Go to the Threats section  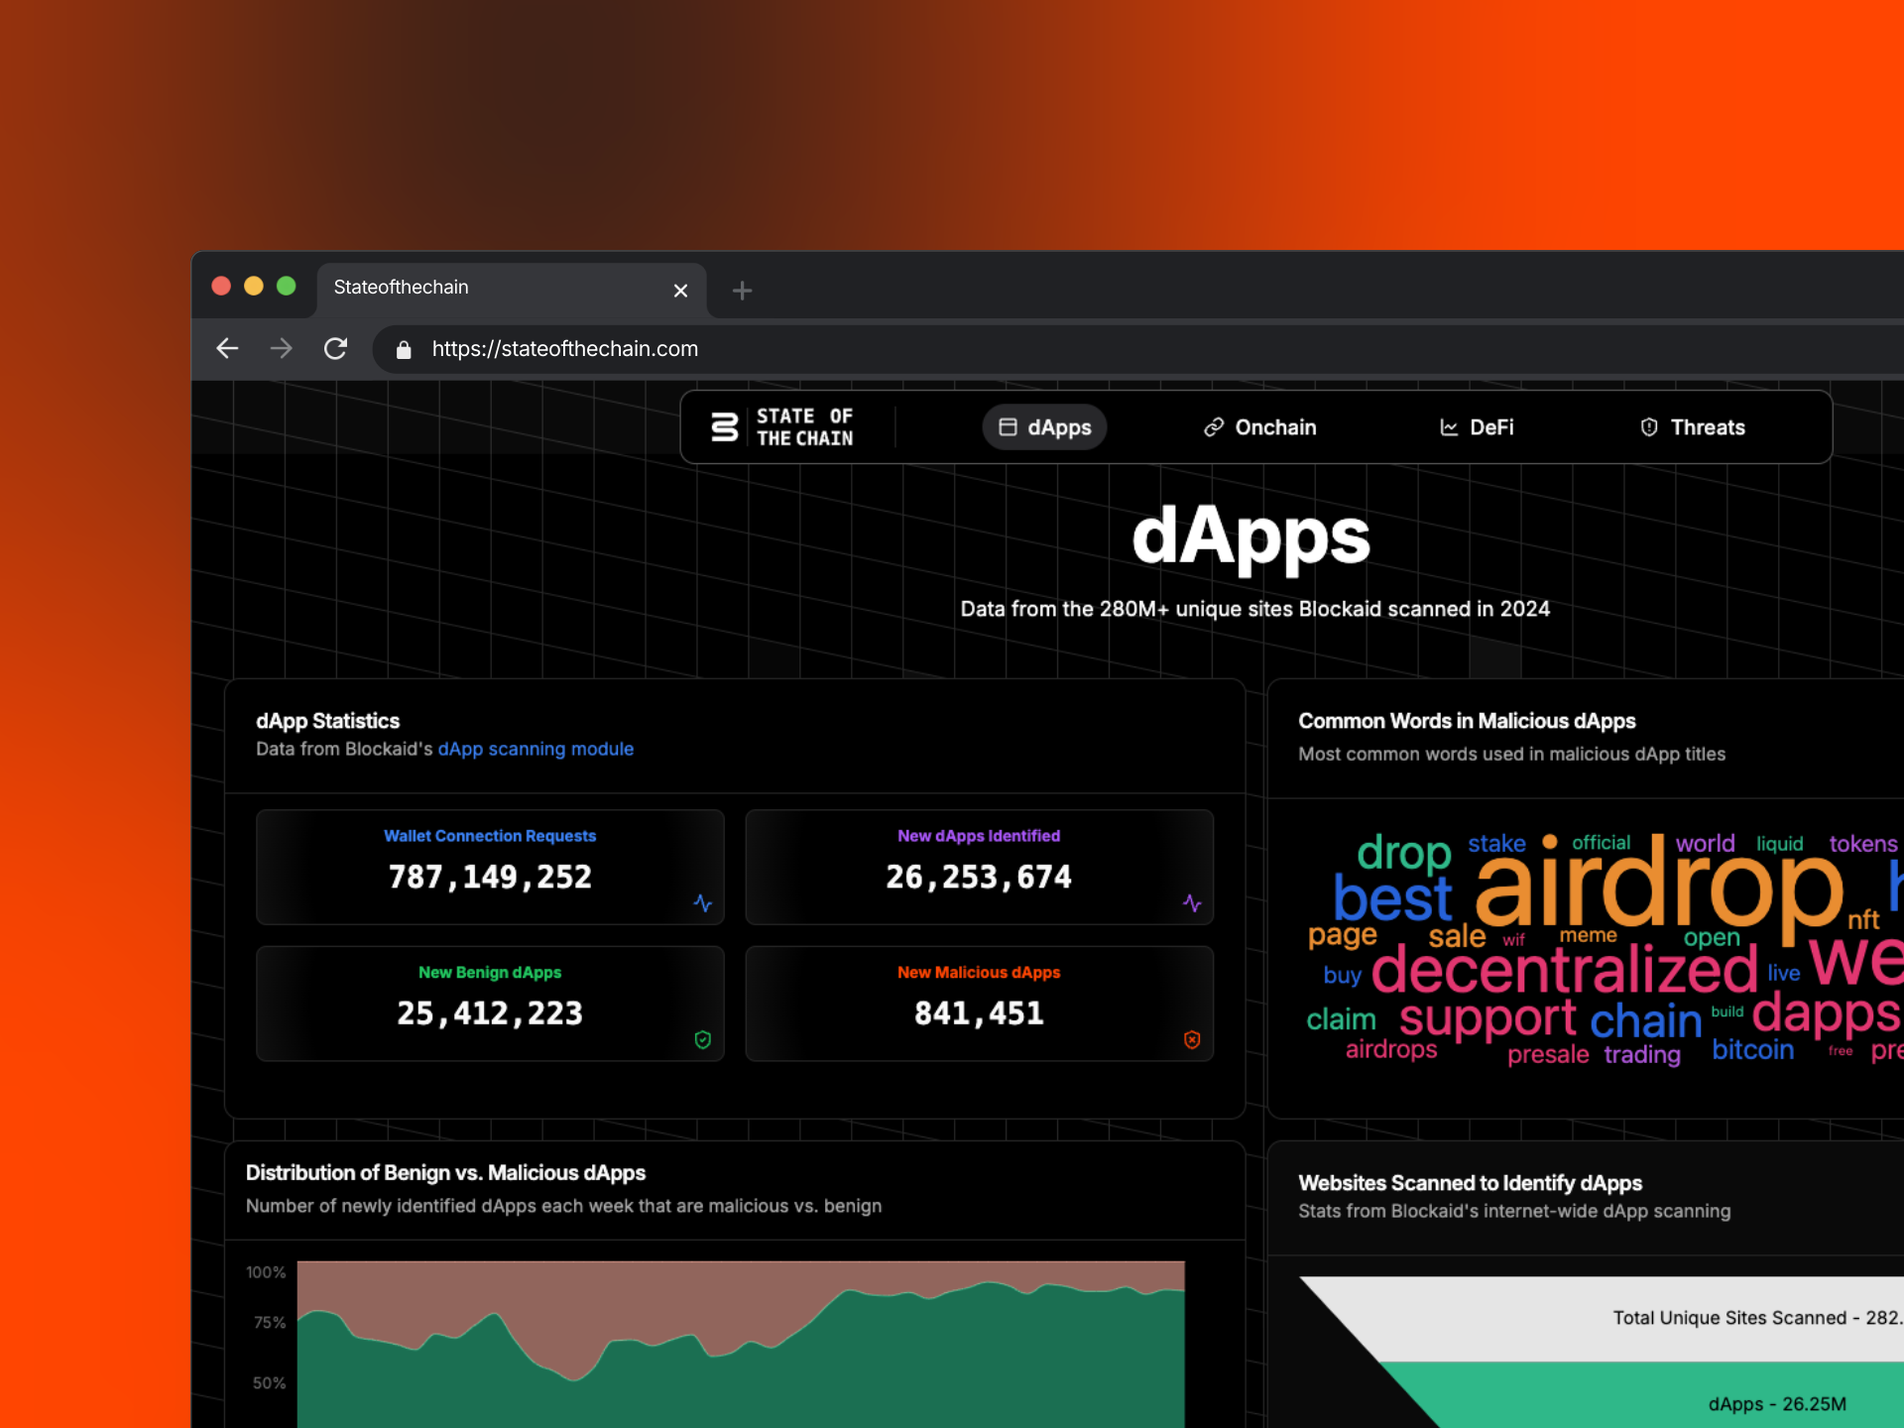click(1693, 427)
